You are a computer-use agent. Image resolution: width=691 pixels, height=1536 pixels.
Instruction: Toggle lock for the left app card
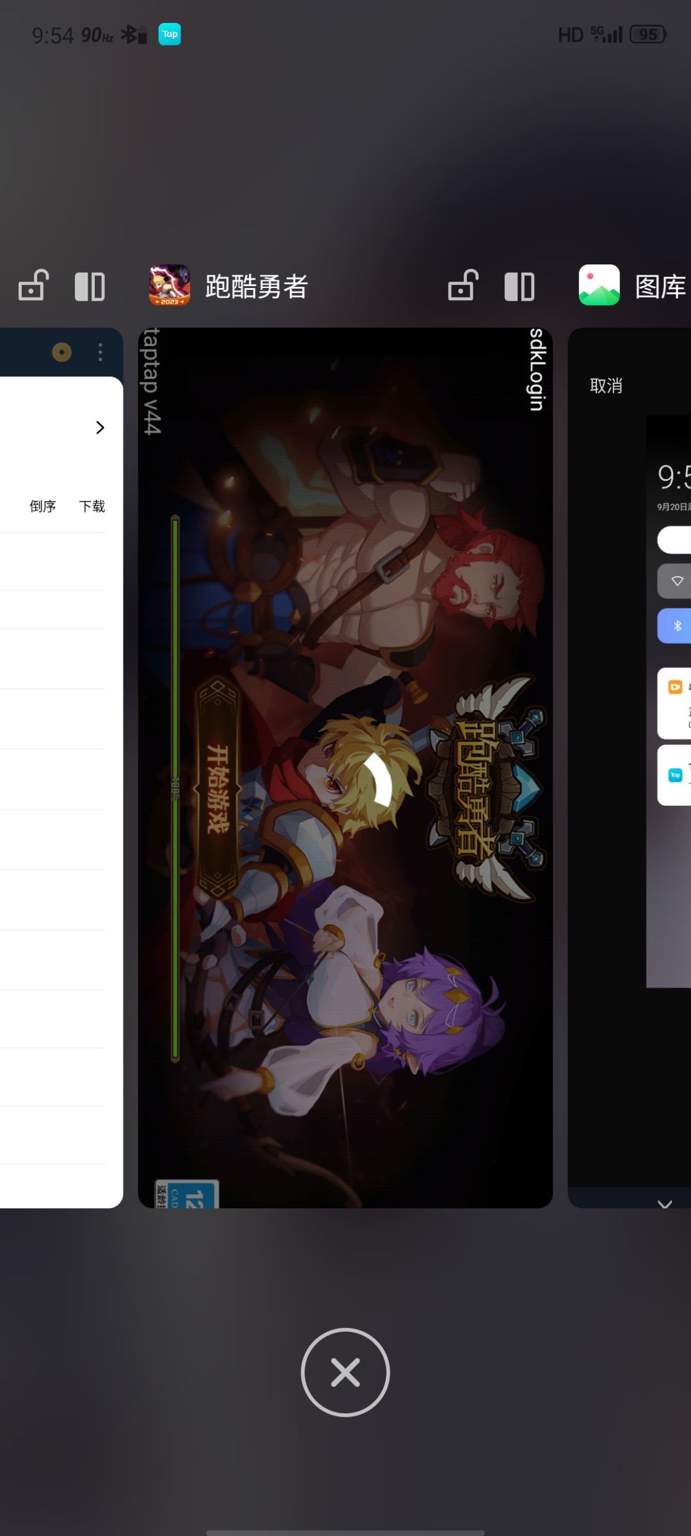click(33, 285)
